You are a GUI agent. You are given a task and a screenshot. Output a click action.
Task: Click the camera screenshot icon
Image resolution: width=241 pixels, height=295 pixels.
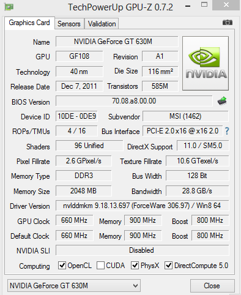(x=228, y=22)
